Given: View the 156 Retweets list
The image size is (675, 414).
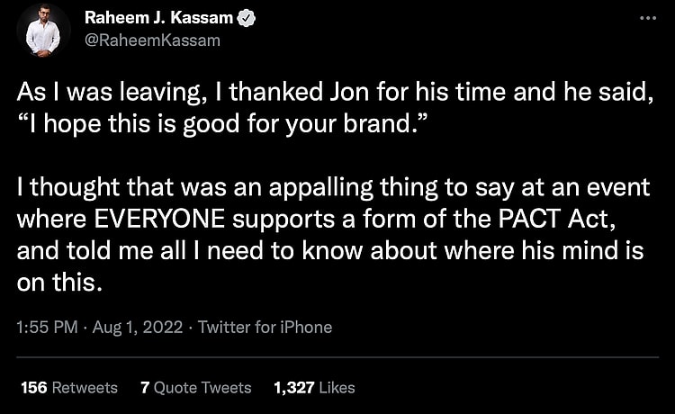Looking at the screenshot, I should [69, 388].
